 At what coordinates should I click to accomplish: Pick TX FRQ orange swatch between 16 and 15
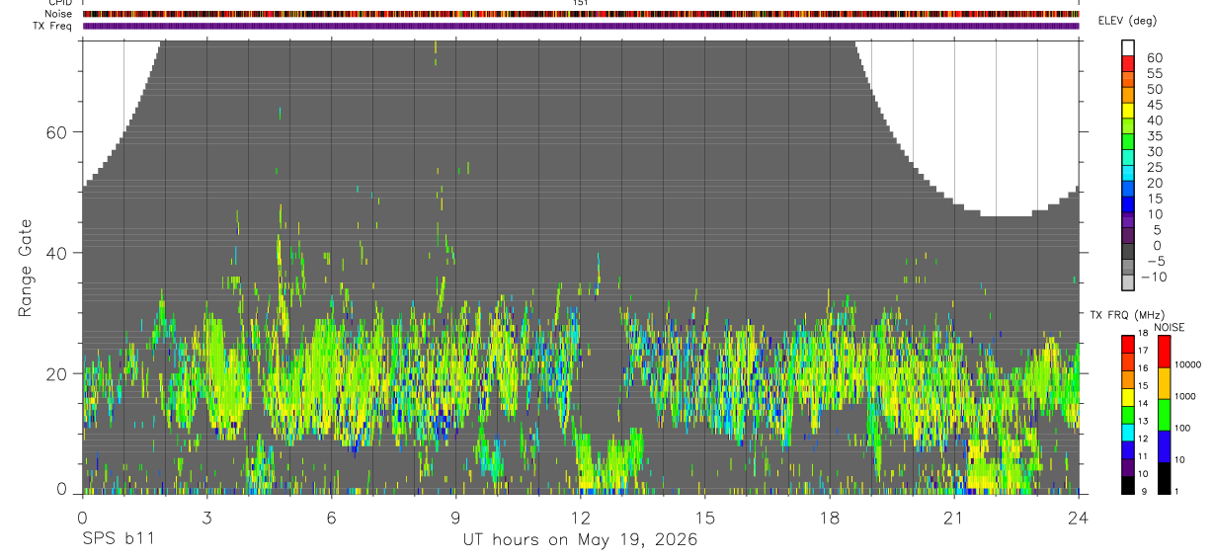pyautogui.click(x=1128, y=378)
